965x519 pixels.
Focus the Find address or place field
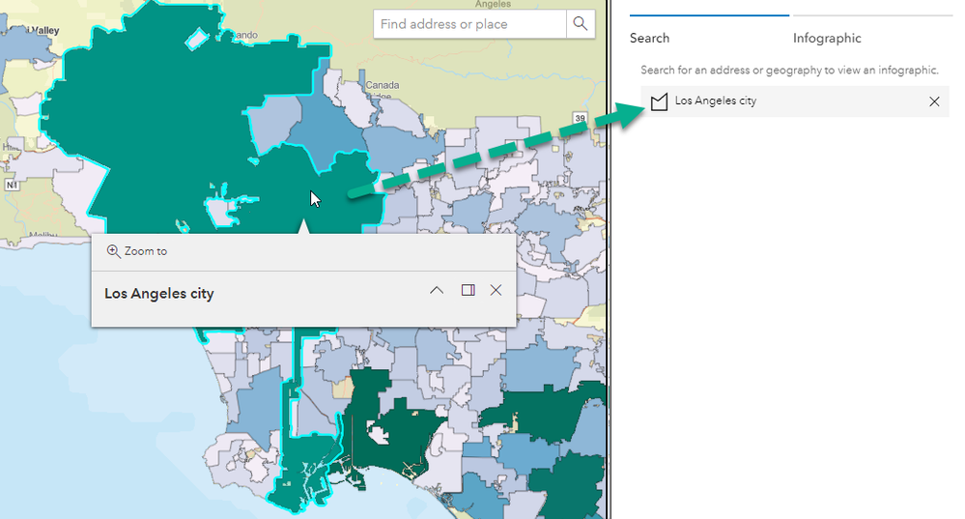[x=469, y=24]
